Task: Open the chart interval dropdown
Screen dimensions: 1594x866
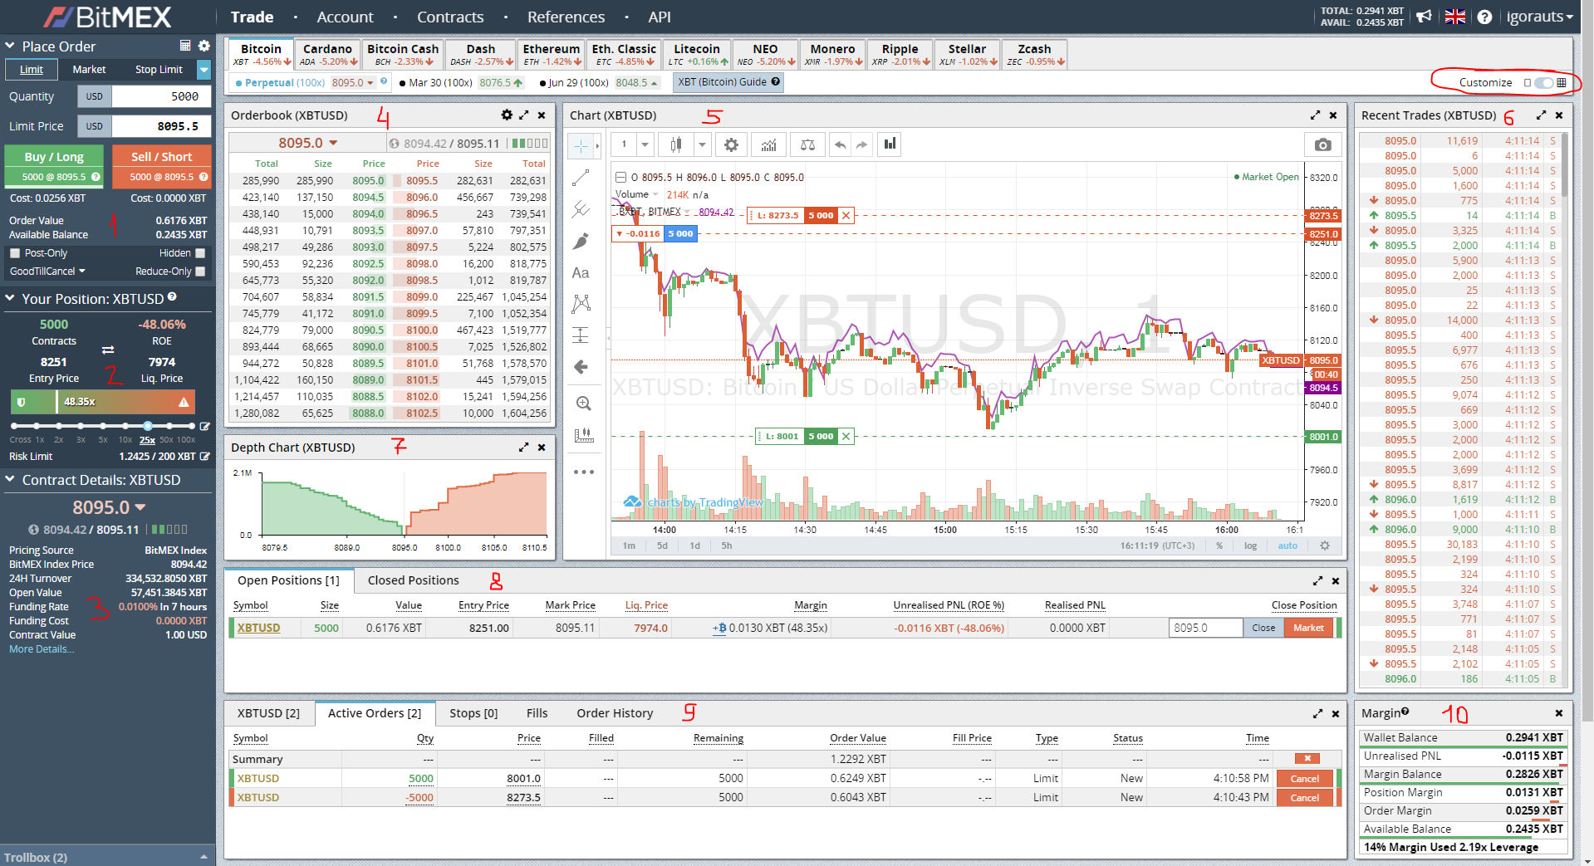Action: [645, 144]
